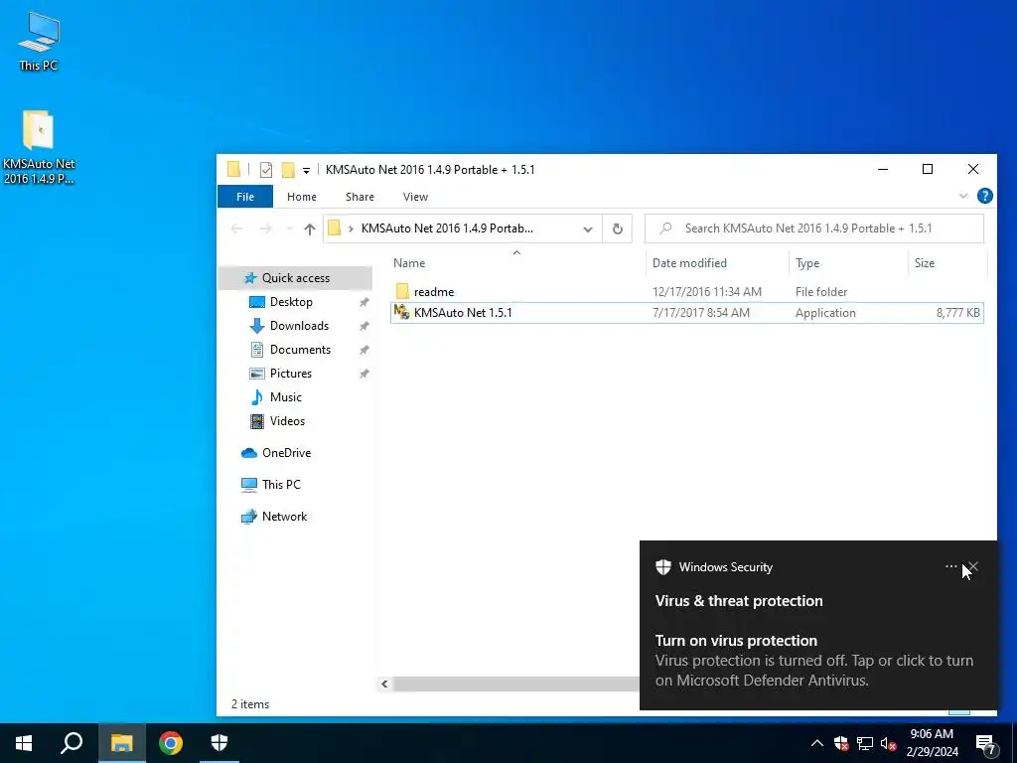Open Documents in navigation pane
The image size is (1017, 763).
(x=300, y=350)
